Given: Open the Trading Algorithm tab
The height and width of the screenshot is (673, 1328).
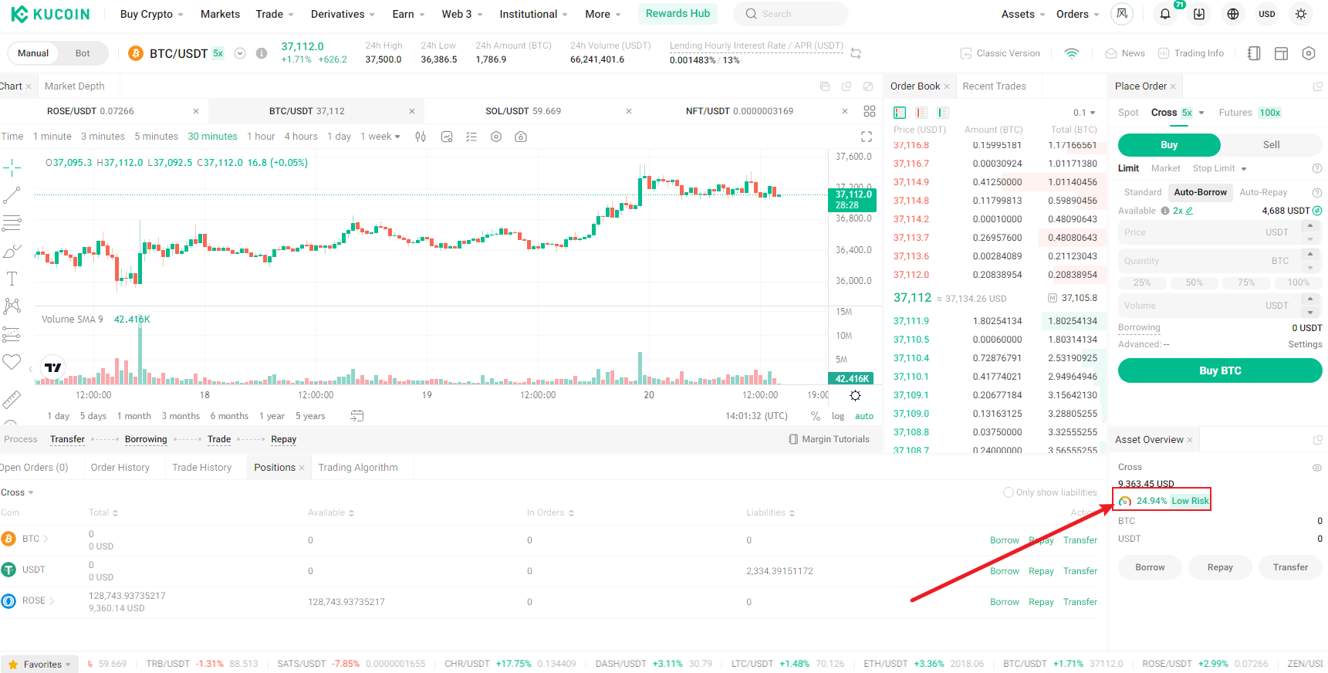Looking at the screenshot, I should tap(358, 468).
